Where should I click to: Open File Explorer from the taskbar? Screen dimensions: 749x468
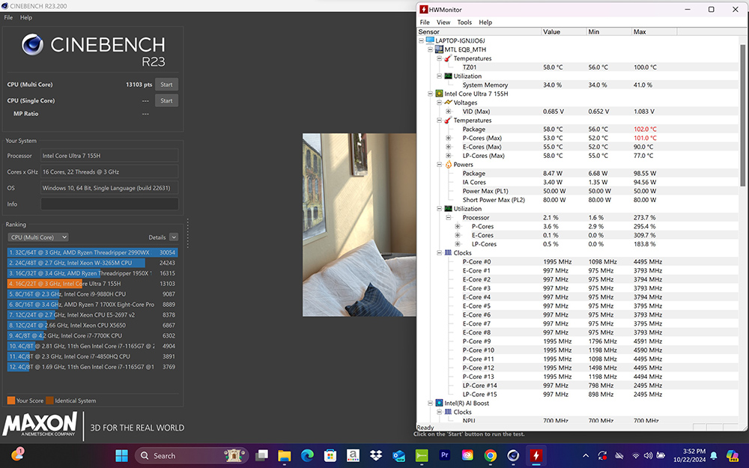284,455
